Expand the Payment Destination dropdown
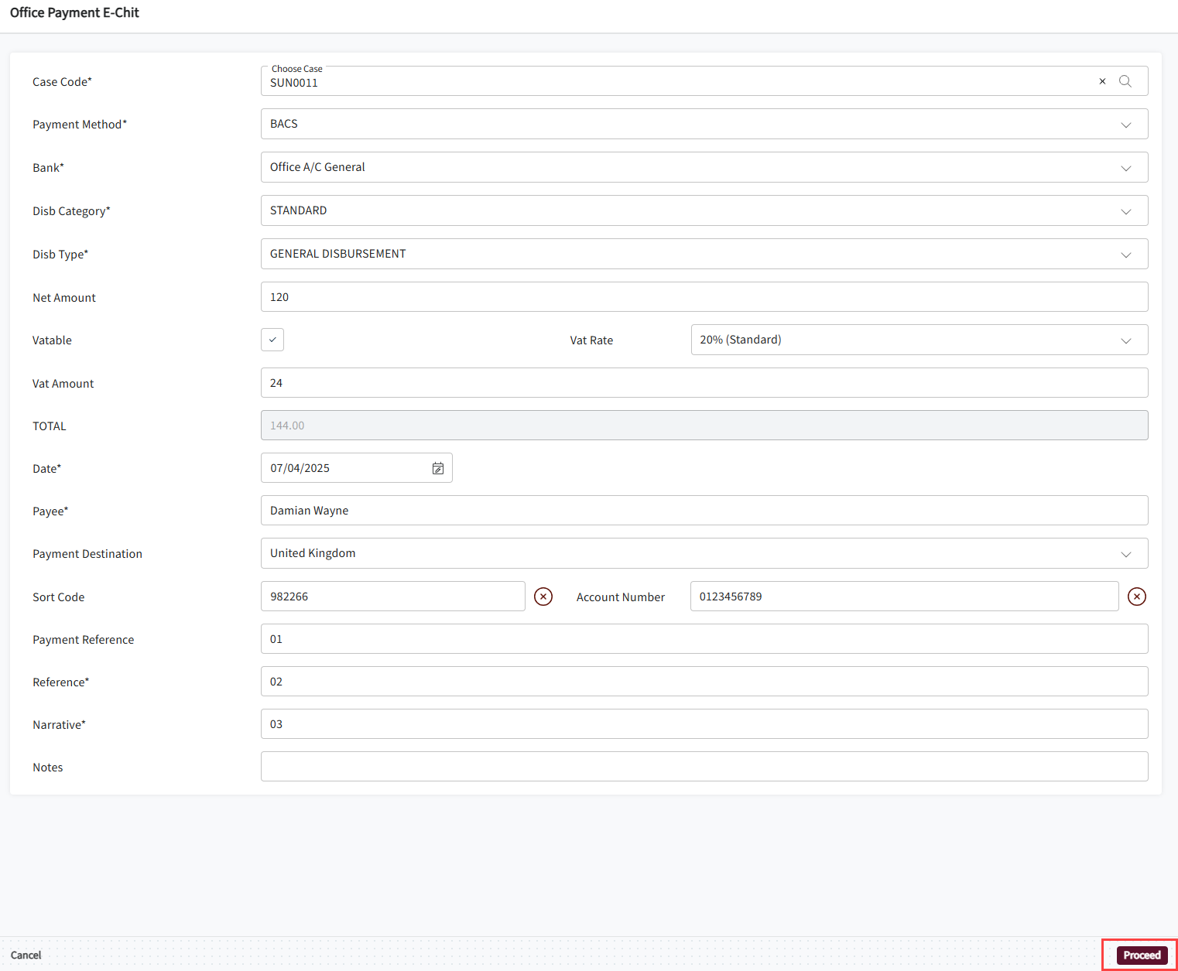The height and width of the screenshot is (971, 1178). tap(704, 553)
